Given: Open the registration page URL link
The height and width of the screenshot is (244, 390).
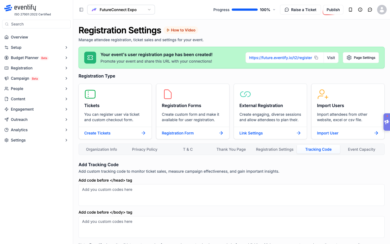Looking at the screenshot, I should (x=280, y=58).
